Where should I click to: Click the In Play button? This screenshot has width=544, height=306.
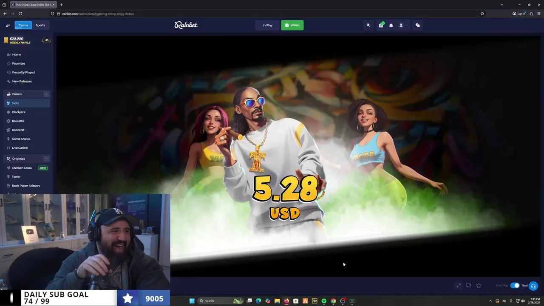tap(267, 25)
